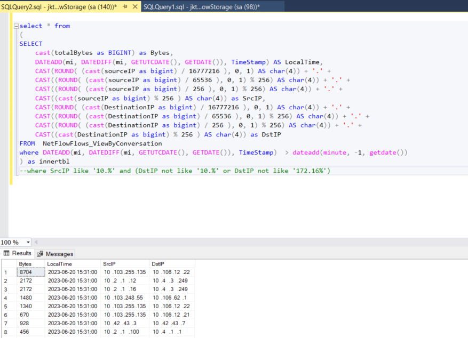Select Bytes cell 1480

pyautogui.click(x=31, y=298)
